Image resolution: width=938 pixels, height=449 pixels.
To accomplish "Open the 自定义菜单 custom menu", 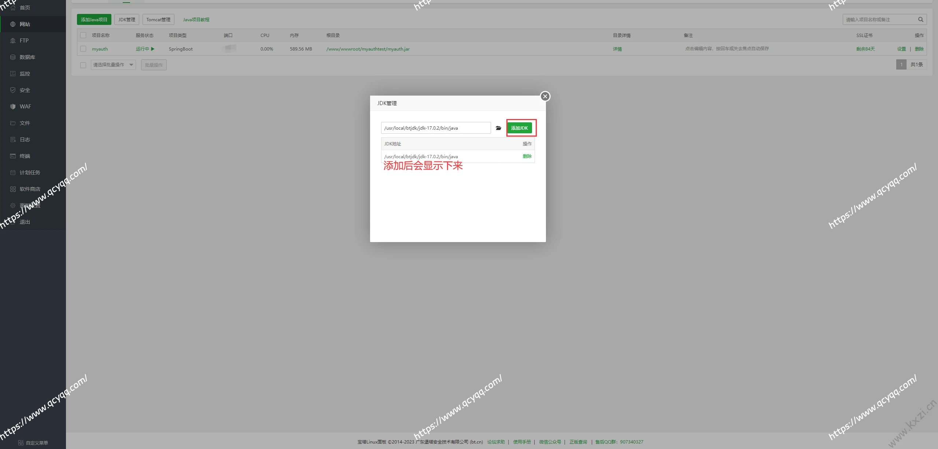I will click(x=33, y=443).
